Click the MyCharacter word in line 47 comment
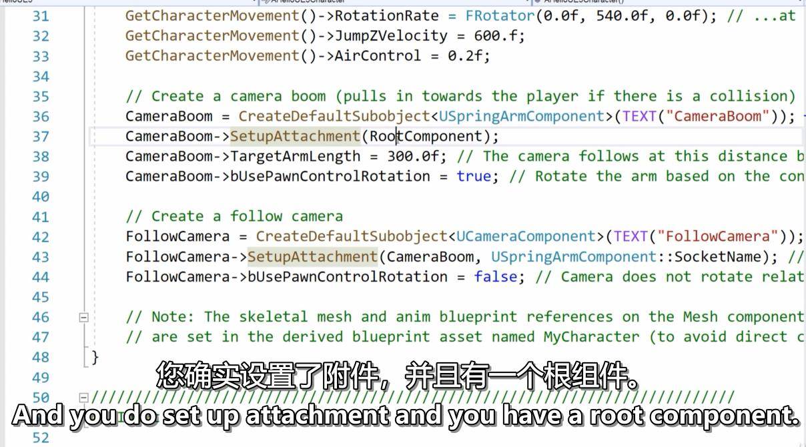The height and width of the screenshot is (447, 806). [x=592, y=337]
